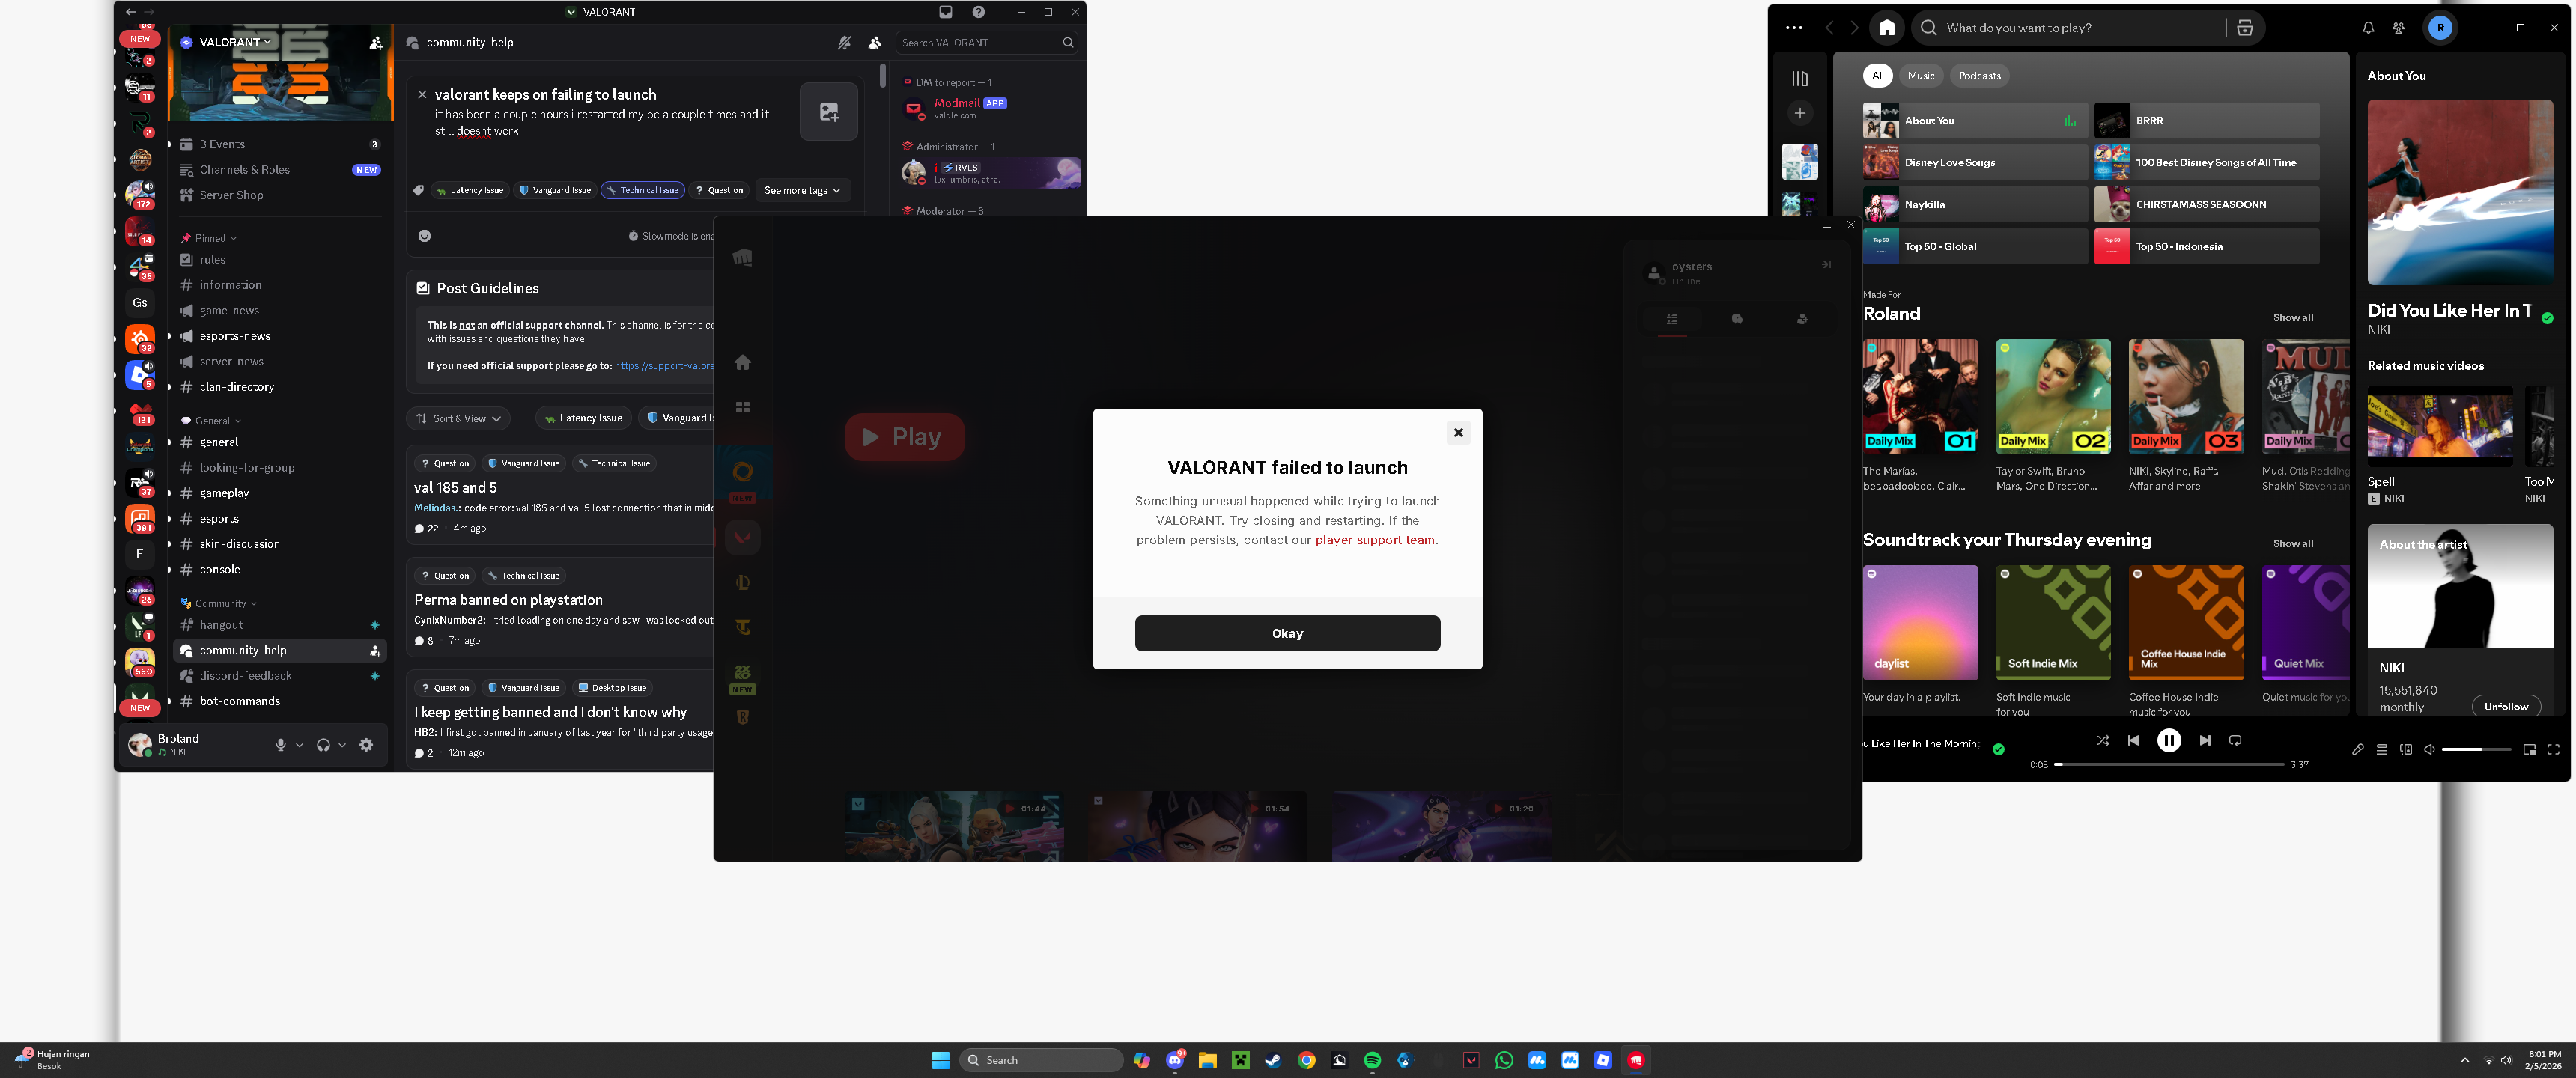Open Valorant from the Riot Client sidebar
Viewport: 2576px width, 1078px height.
coord(742,537)
